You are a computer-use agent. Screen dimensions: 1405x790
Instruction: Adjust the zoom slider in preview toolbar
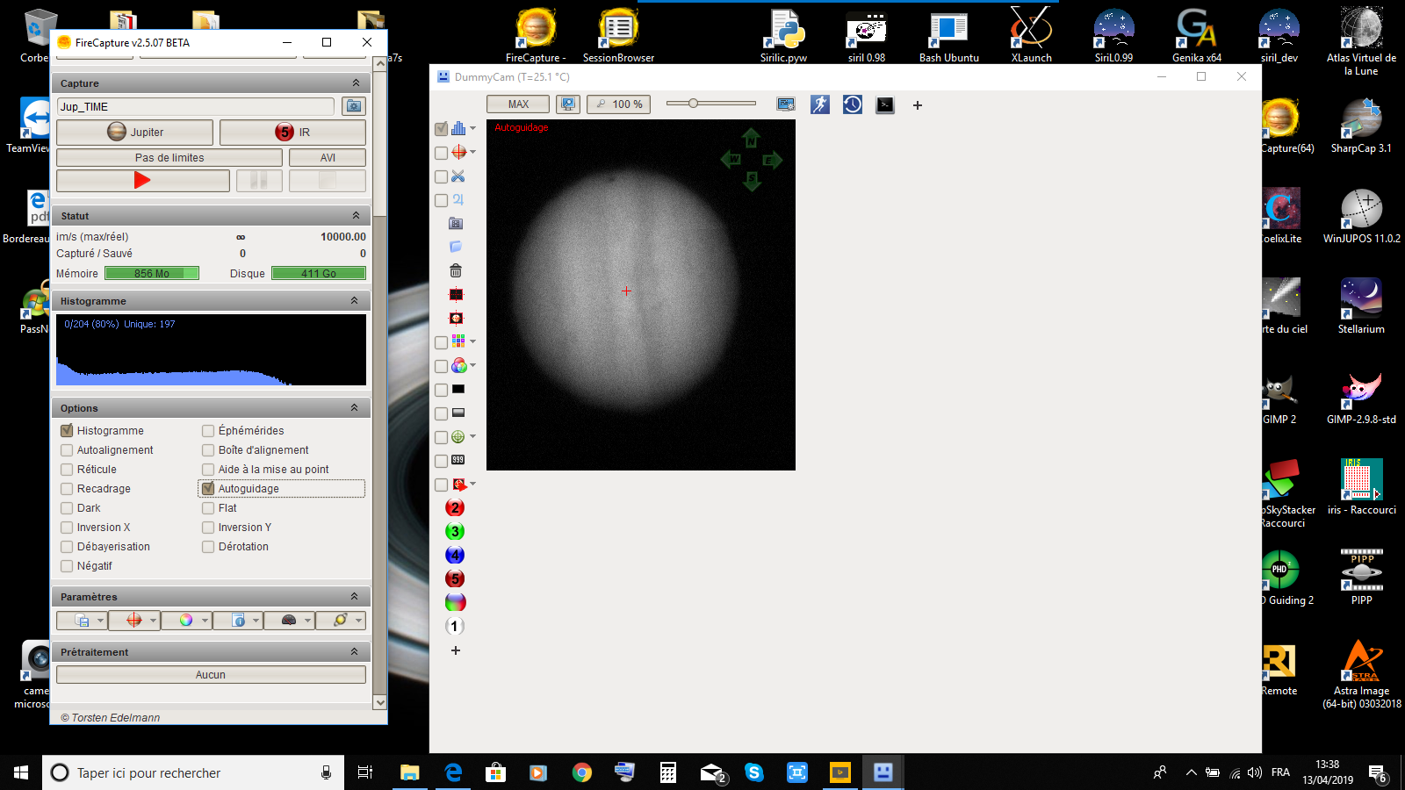point(693,104)
